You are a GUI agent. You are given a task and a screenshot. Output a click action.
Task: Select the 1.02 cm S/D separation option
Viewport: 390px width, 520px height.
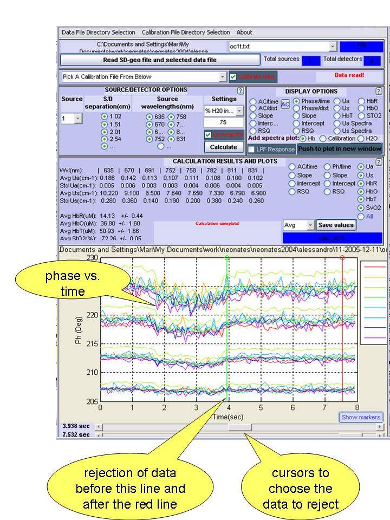pos(104,116)
